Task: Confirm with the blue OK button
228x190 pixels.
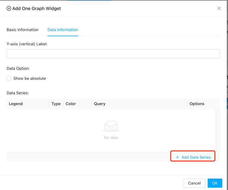Action: (x=215, y=183)
